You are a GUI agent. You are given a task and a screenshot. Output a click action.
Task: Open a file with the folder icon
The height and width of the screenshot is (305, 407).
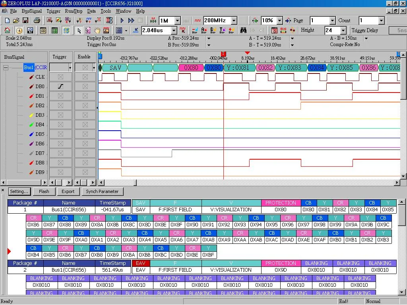pyautogui.click(x=16, y=21)
